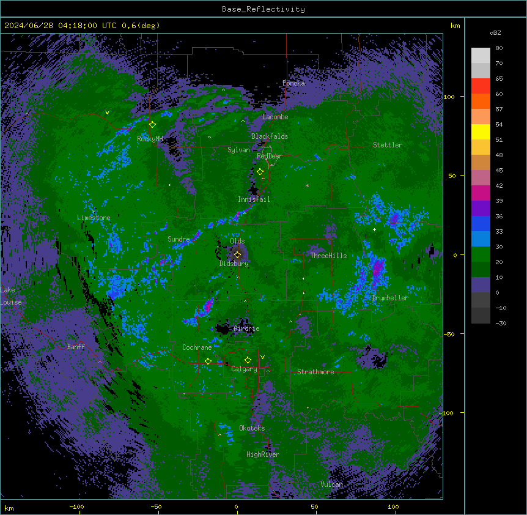Pick the light blue 30-33 dBZ swatch
Viewport: 527px width, 515px height.
tap(481, 239)
